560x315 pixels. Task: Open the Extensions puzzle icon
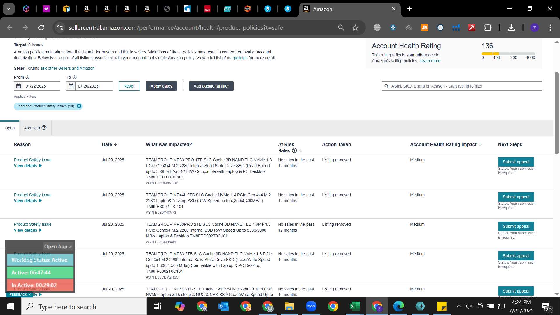click(488, 28)
